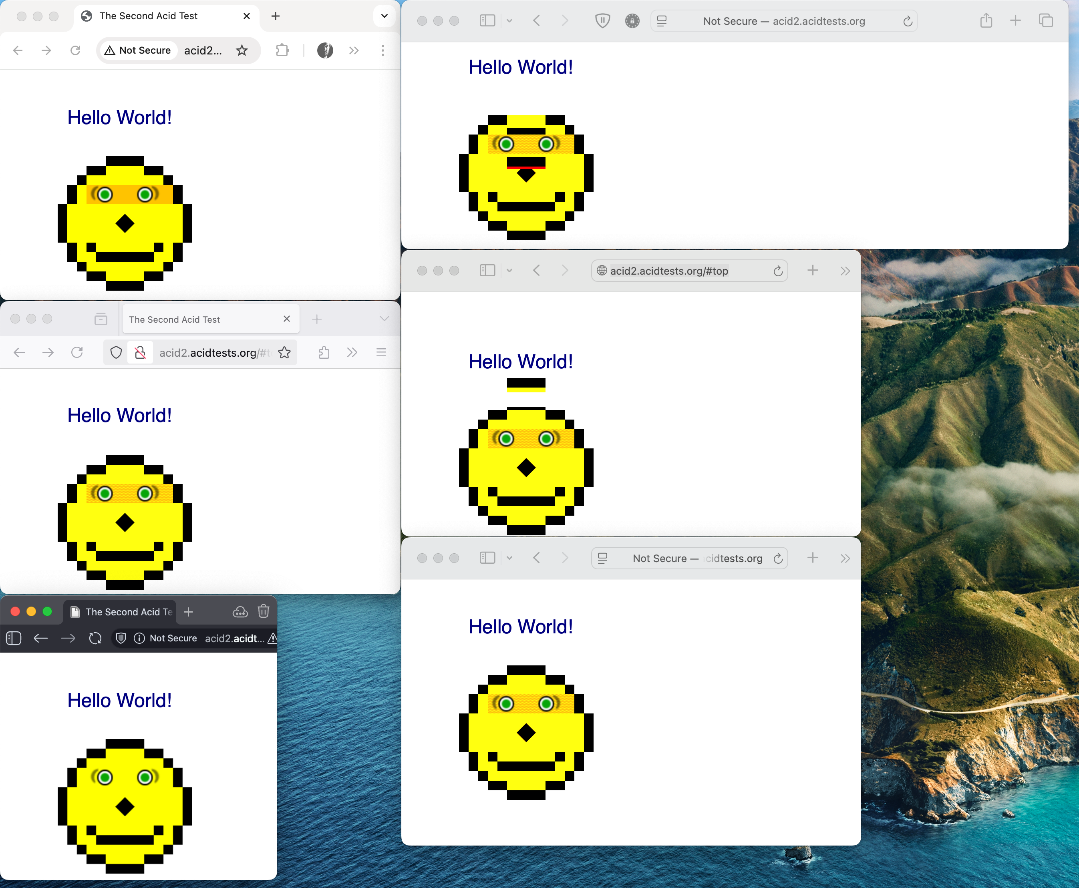Add new tab in top Safari window

1016,20
